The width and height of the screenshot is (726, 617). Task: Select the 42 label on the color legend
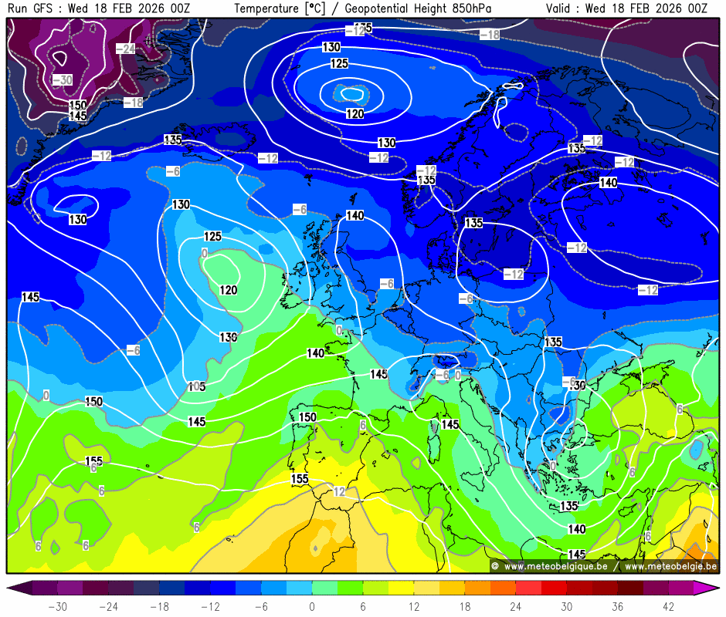(x=667, y=606)
